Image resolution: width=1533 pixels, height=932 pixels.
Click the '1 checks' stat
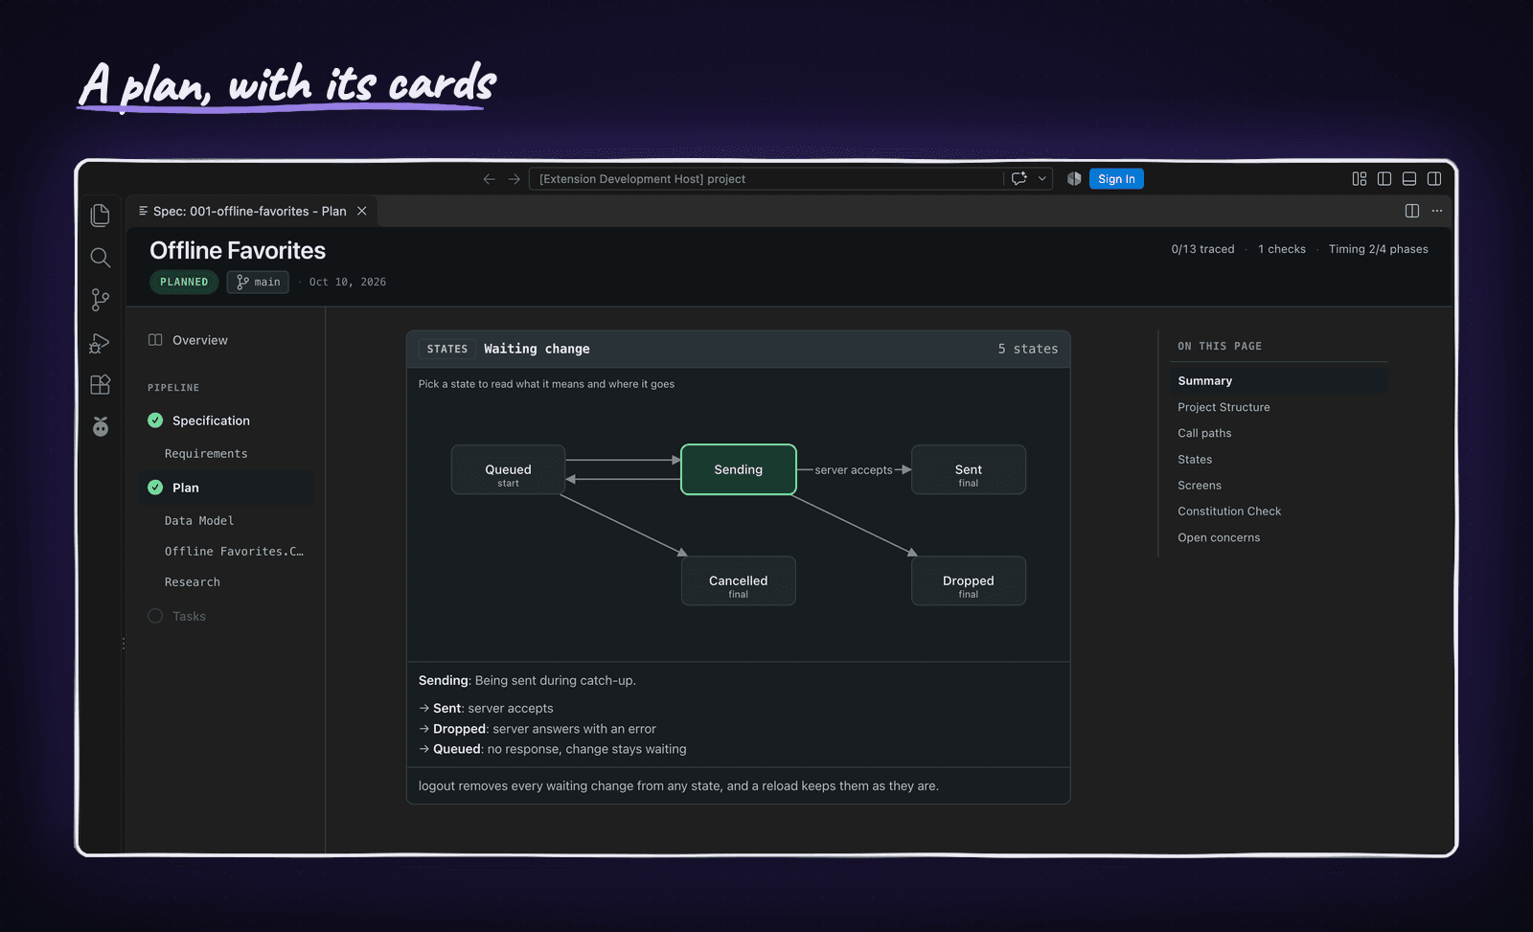point(1282,249)
